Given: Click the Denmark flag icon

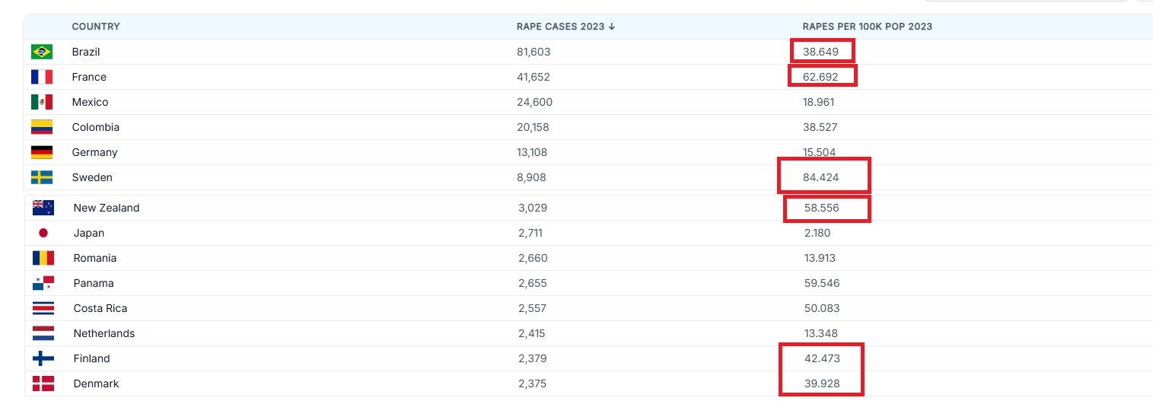Looking at the screenshot, I should [x=43, y=383].
